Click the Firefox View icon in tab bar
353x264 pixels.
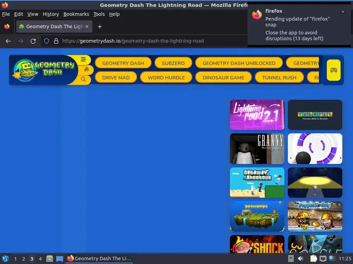(x=7, y=26)
